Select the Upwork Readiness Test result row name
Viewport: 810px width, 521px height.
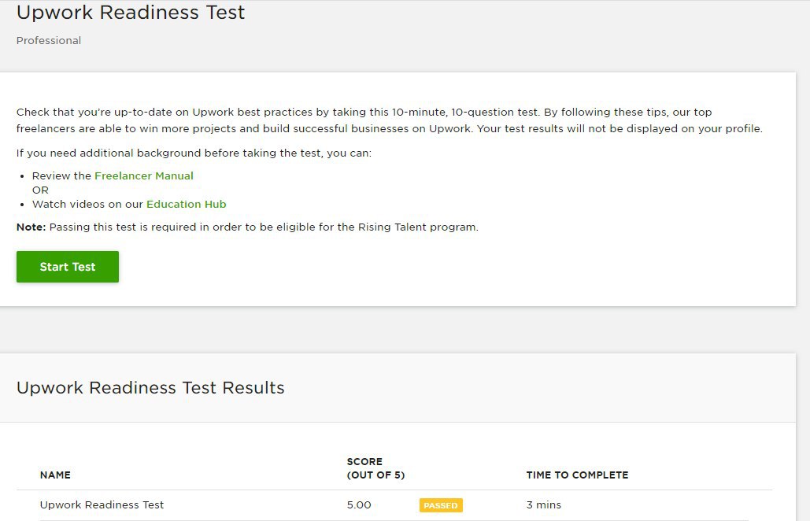[102, 504]
